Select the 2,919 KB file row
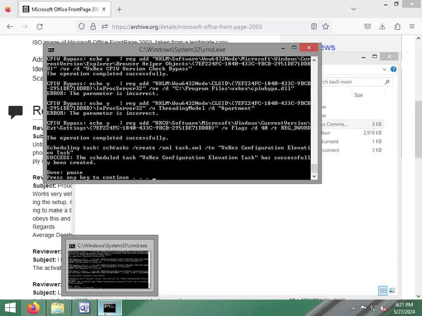 352,133
